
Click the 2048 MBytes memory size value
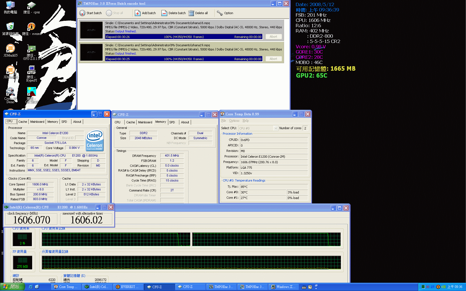click(143, 138)
